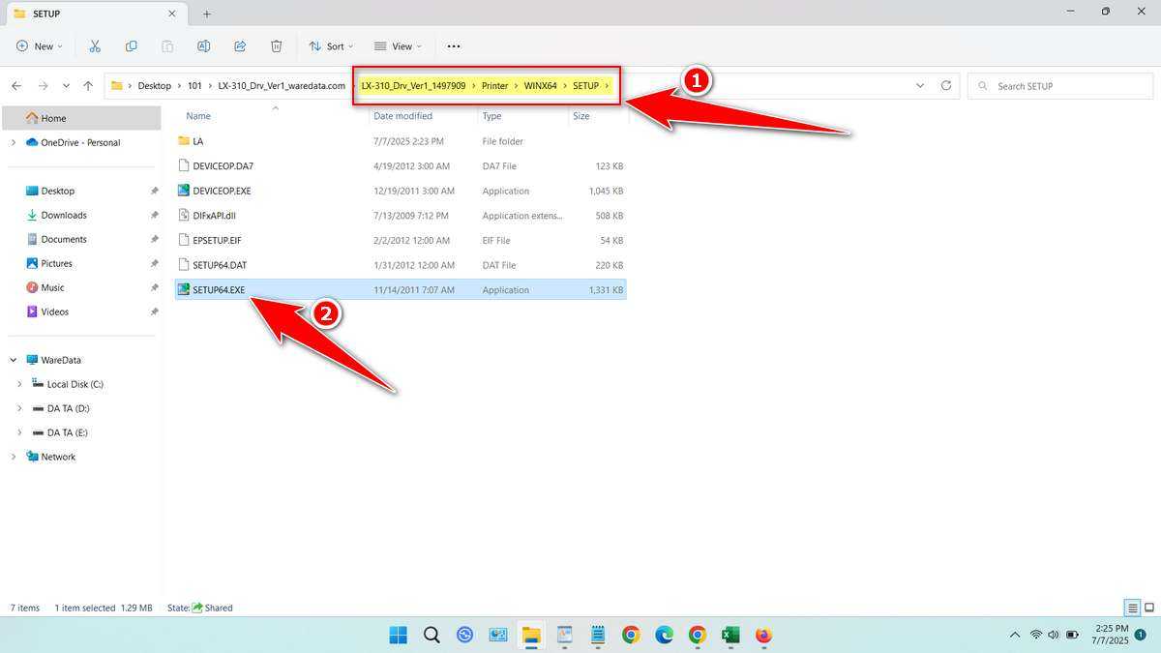Screen dimensions: 1161x653
Task: Open Excel from the taskbar
Action: coord(730,635)
